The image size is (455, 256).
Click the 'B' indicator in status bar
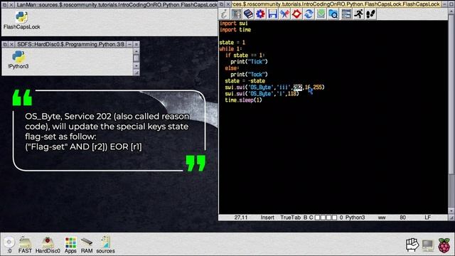[x=305, y=218]
